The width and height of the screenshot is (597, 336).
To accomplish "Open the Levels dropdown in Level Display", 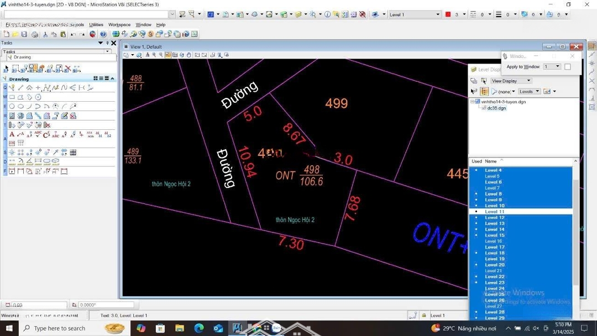I will click(x=529, y=91).
